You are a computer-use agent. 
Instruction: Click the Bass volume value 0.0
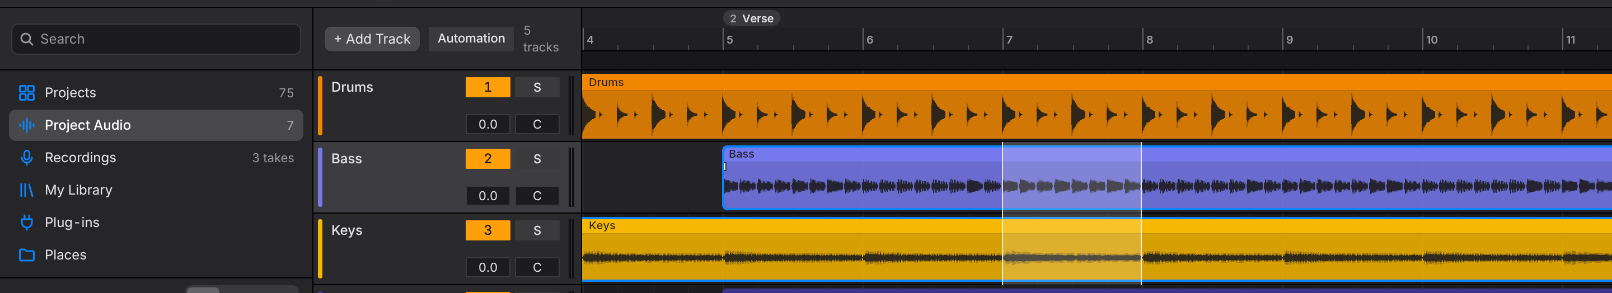pos(488,196)
